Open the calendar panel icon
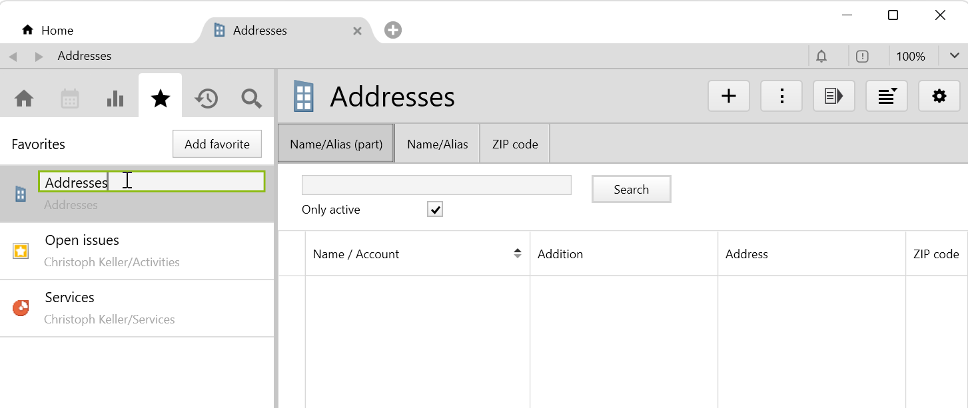 click(x=70, y=99)
